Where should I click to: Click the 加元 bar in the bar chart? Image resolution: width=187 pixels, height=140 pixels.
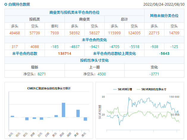12,116
